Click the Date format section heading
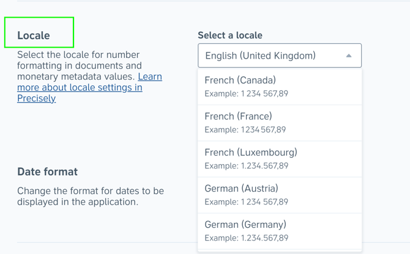The image size is (410, 254). pyautogui.click(x=48, y=172)
